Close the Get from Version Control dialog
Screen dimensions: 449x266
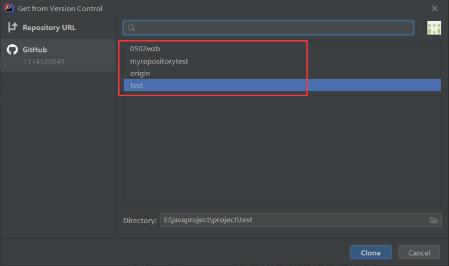(x=434, y=8)
